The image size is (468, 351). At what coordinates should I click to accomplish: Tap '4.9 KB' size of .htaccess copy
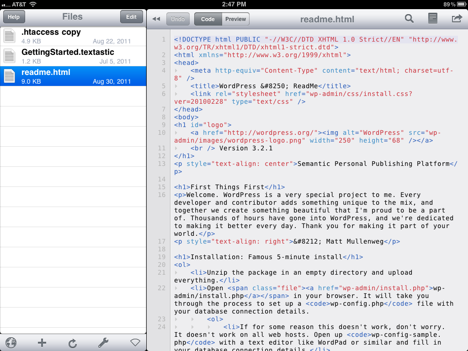(31, 41)
